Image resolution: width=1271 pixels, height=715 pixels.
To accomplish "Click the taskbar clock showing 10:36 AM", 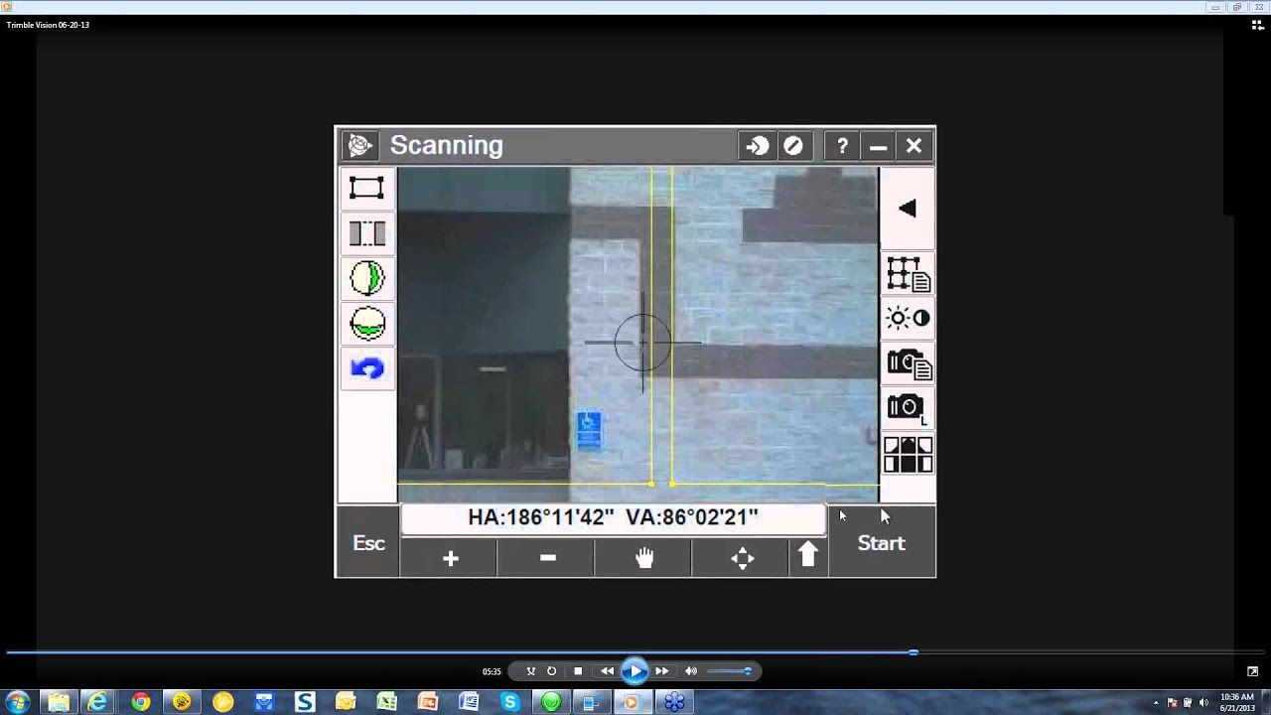I will (x=1237, y=702).
